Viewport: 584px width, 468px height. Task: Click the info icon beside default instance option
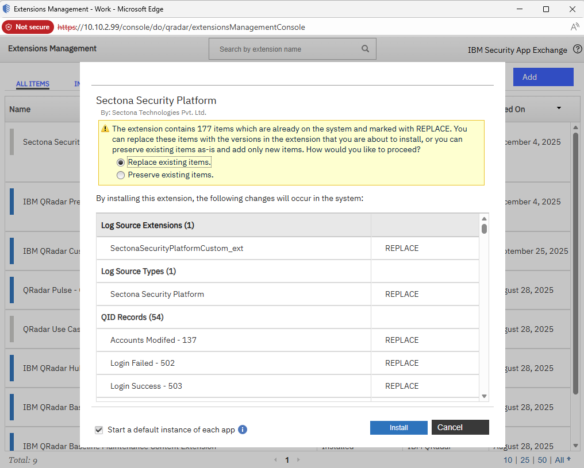pyautogui.click(x=243, y=430)
